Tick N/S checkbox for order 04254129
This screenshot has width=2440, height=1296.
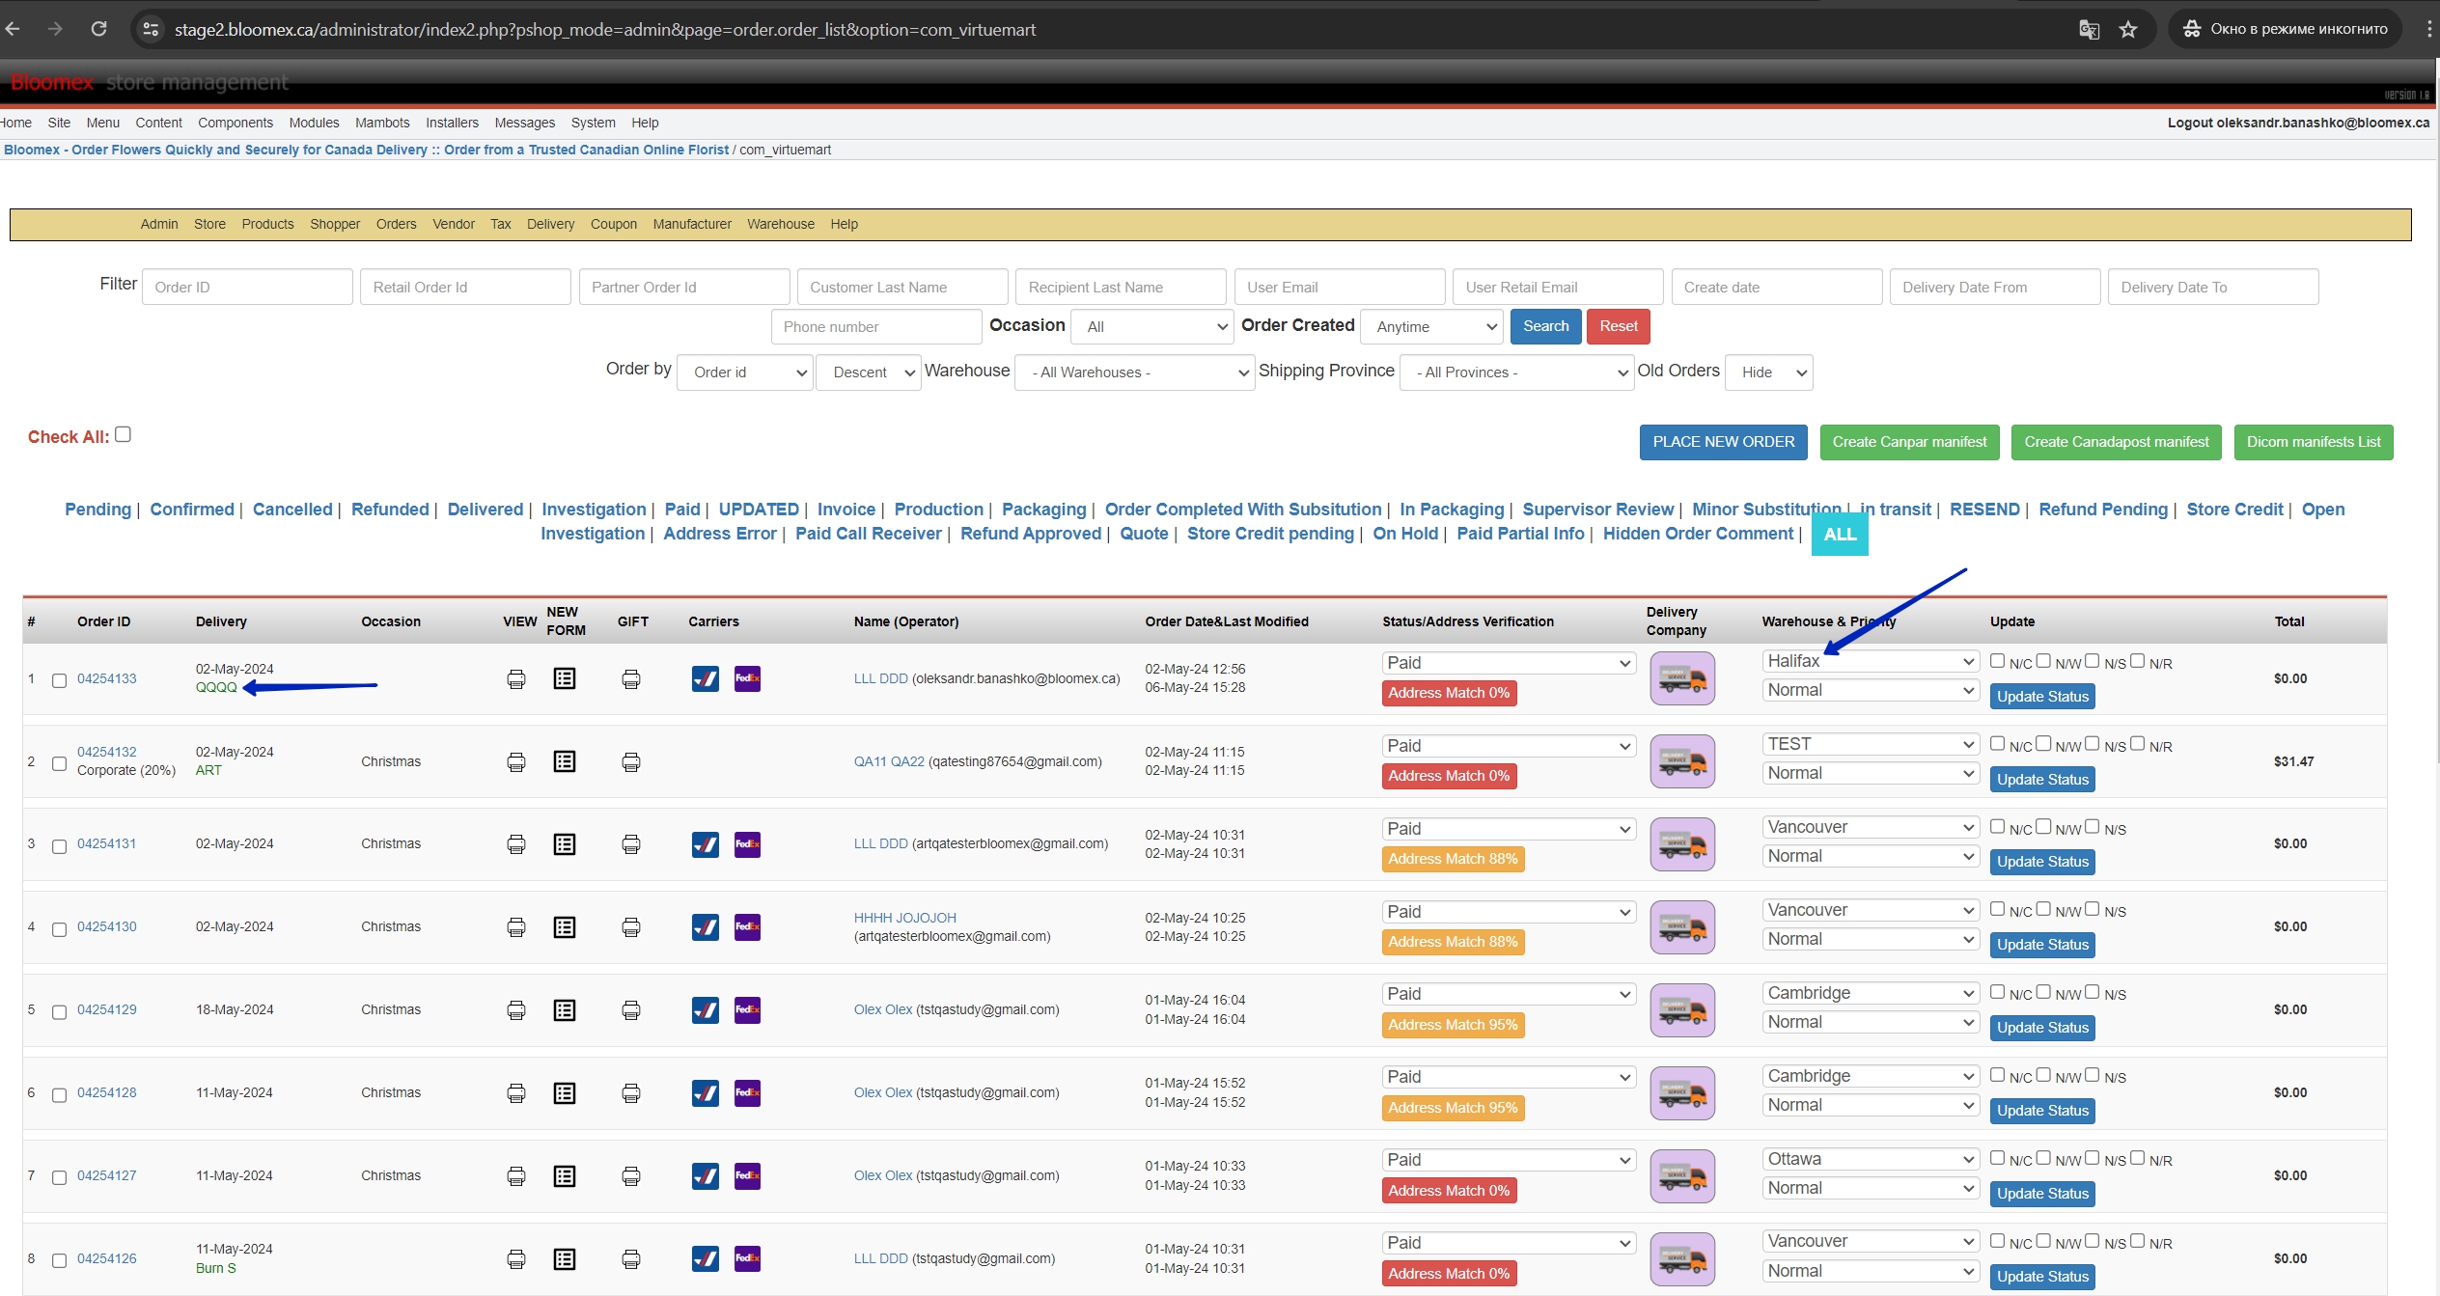2092,992
